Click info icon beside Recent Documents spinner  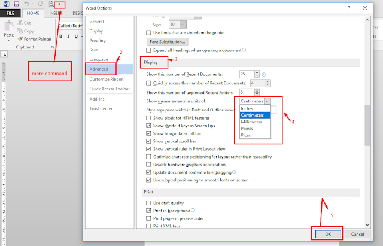click(x=264, y=74)
